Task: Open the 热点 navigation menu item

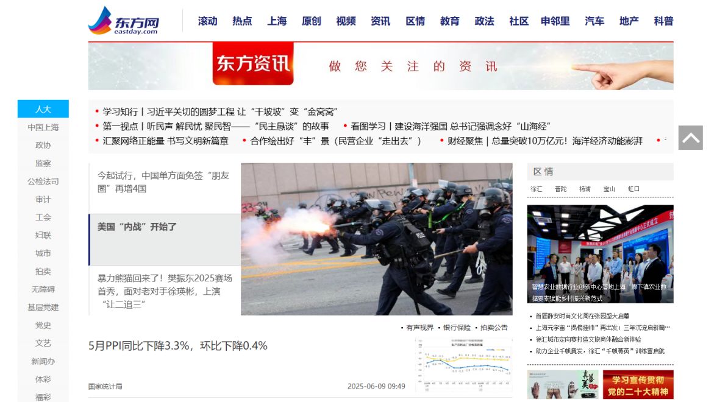Action: (x=242, y=21)
